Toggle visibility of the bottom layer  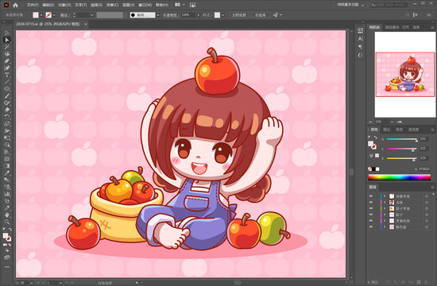(x=371, y=227)
